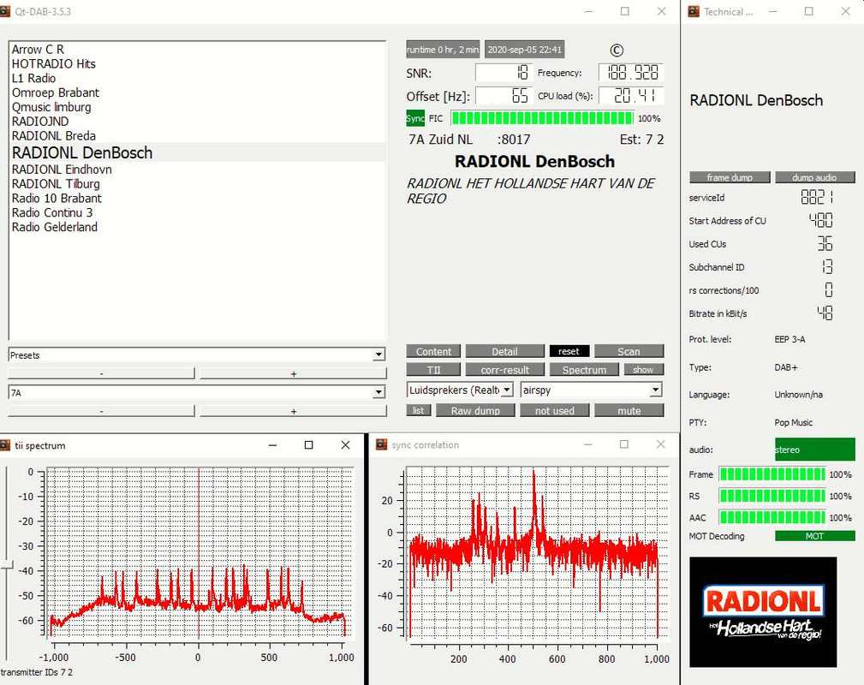
Task: Click the green Sync indicator
Action: 415,118
